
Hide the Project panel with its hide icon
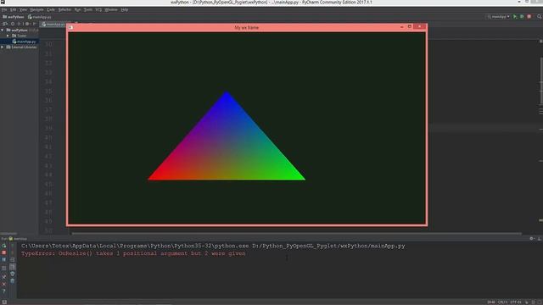point(34,24)
